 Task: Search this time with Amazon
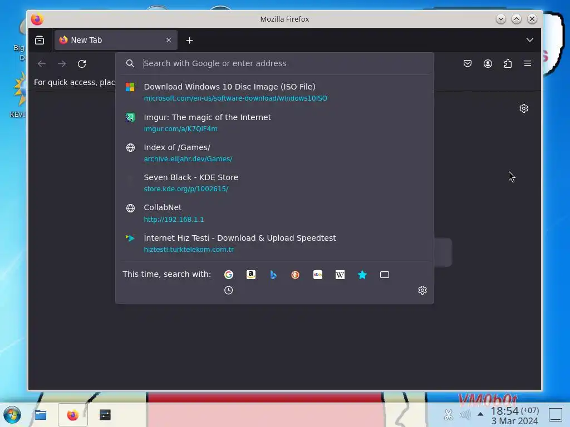[251, 275]
